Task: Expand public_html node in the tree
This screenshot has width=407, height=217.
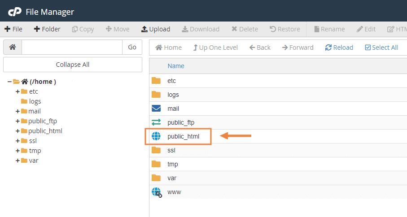Action: click(18, 131)
